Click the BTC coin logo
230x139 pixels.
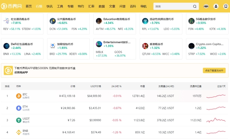[18, 96]
